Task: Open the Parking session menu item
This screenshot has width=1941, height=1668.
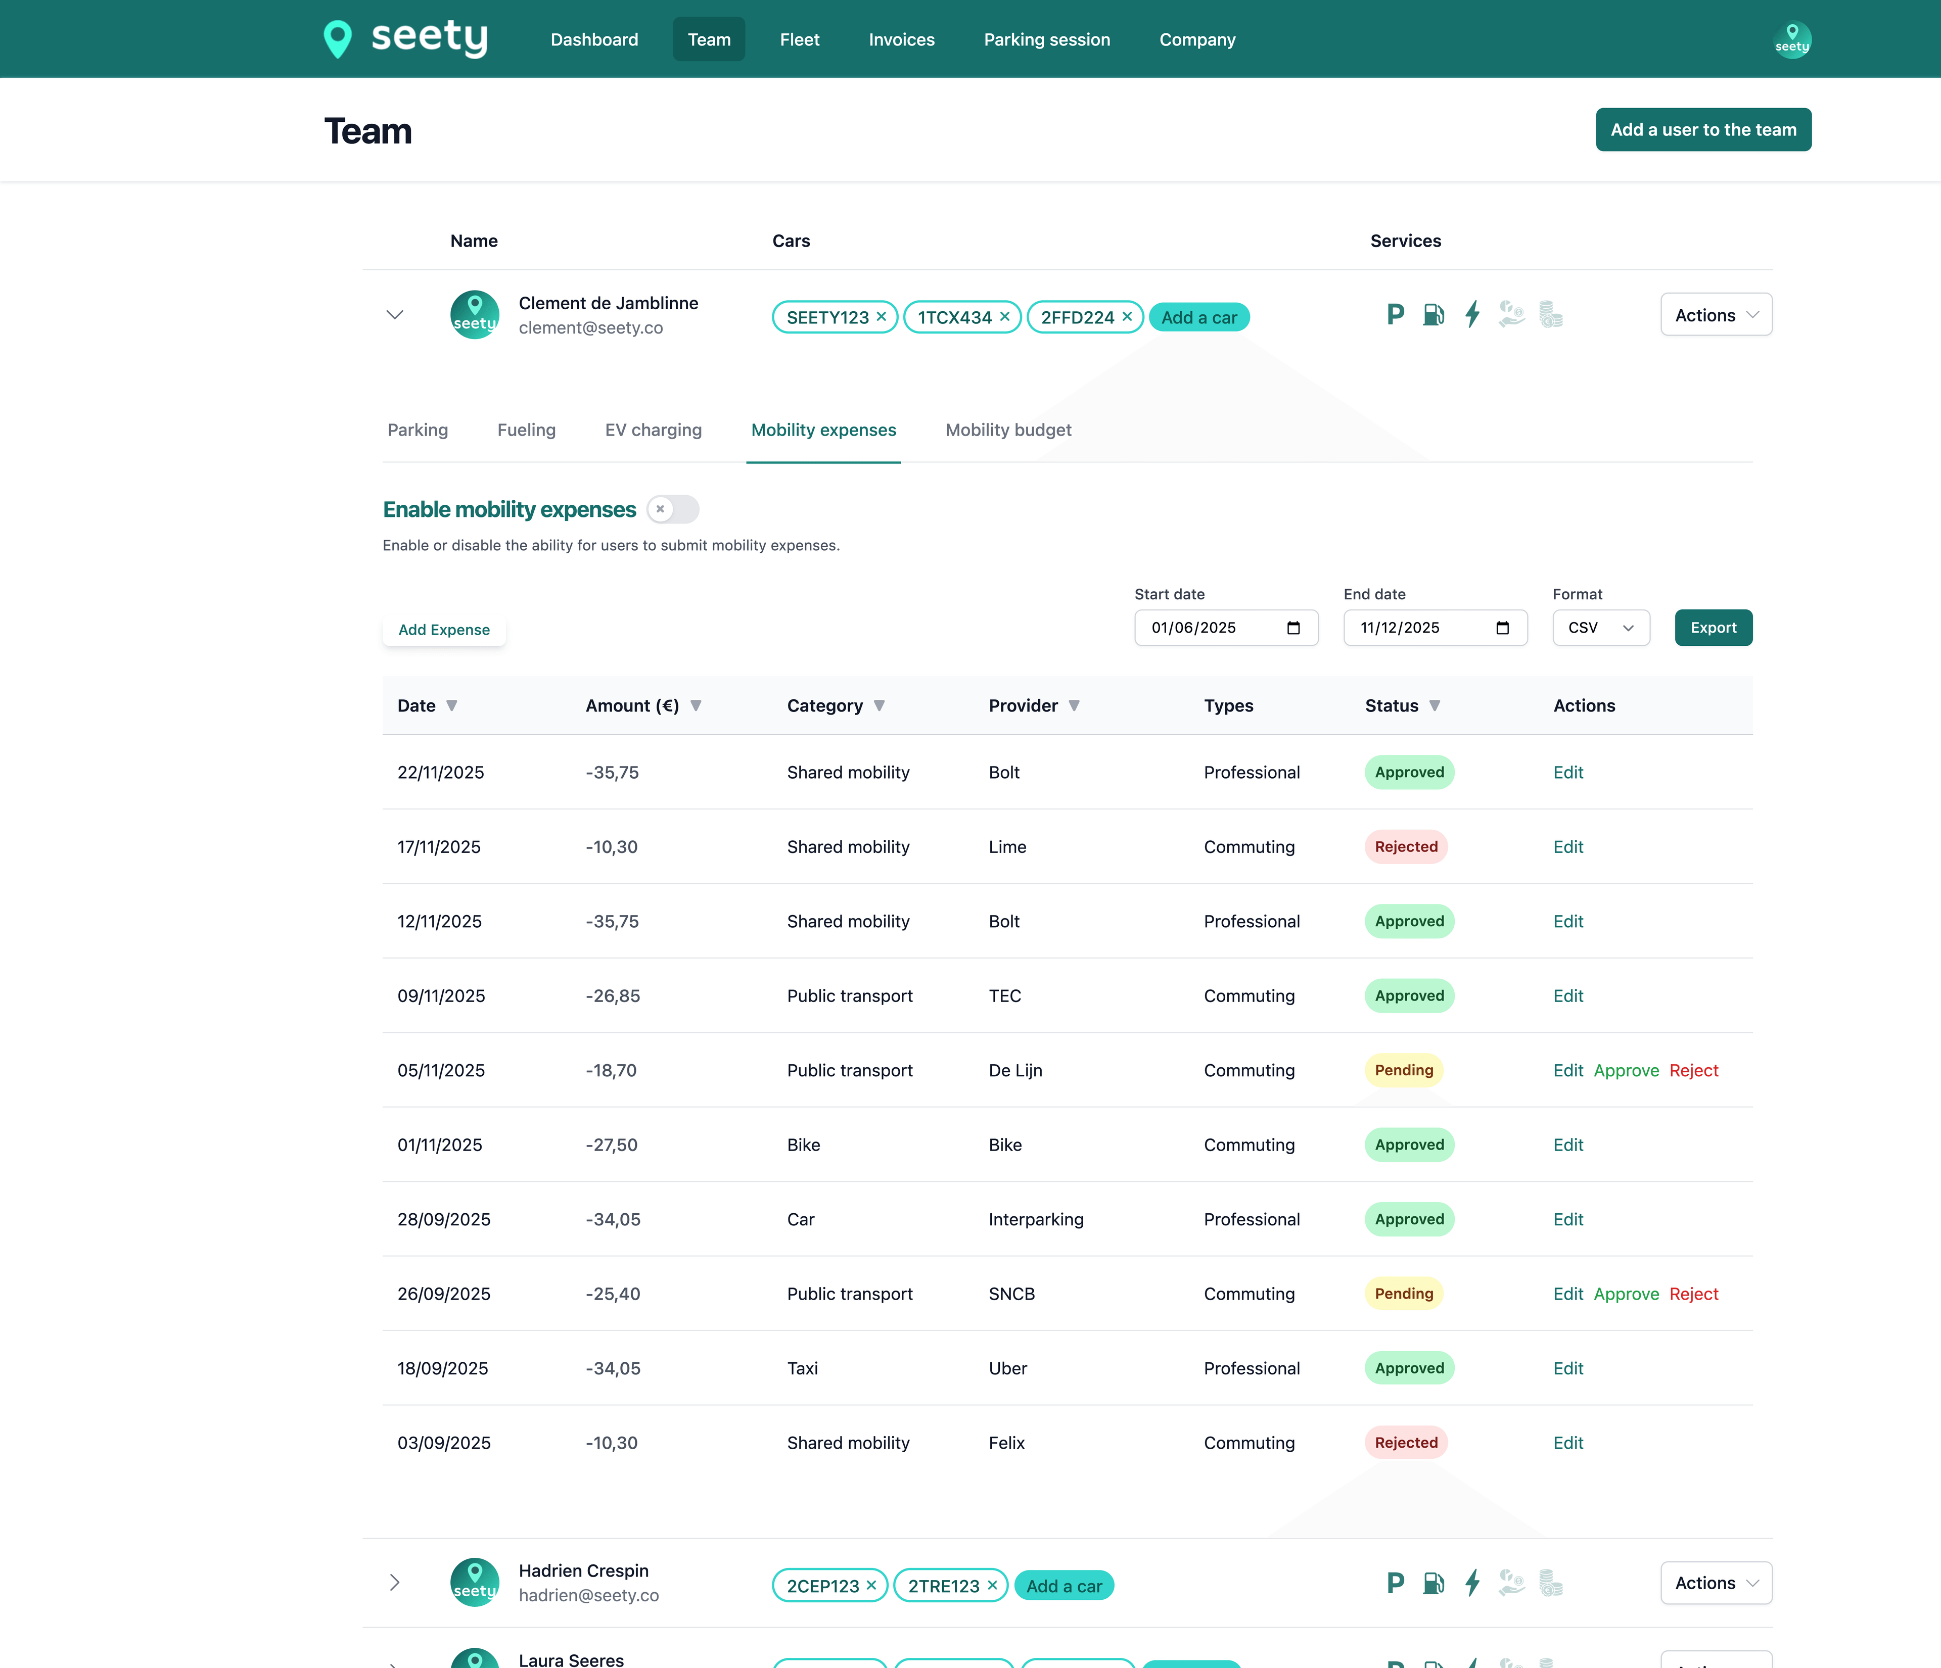Action: click(1046, 38)
